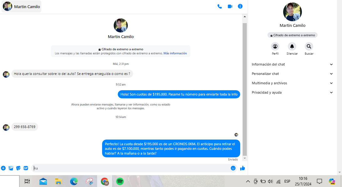The width and height of the screenshot is (342, 187).
Task: Click the ESP language indicator in the taskbar
Action: 287,181
